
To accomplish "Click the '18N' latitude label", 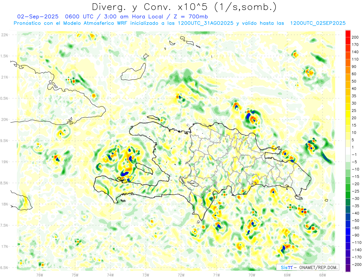I will [x=5, y=204].
